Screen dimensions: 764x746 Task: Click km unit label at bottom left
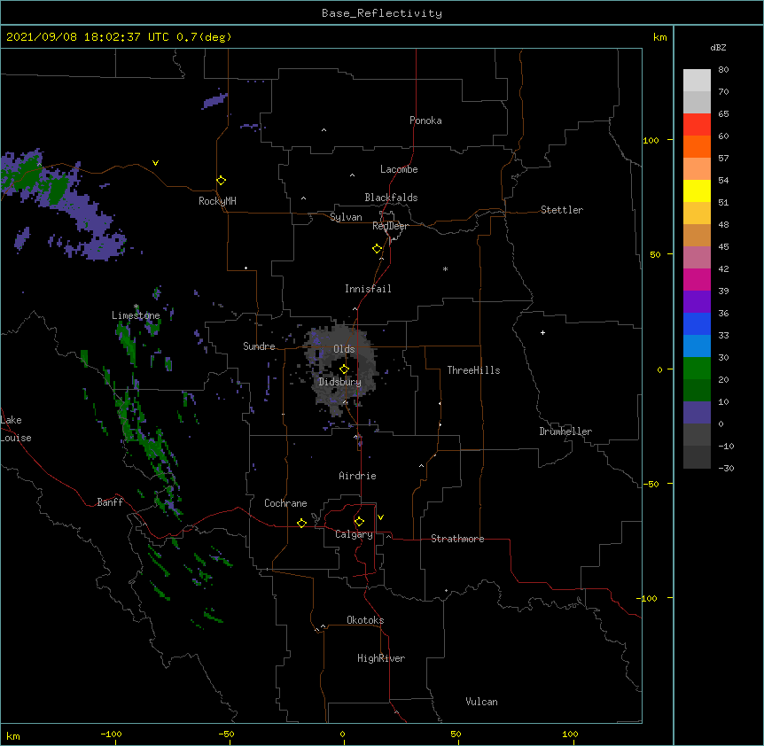[12, 735]
